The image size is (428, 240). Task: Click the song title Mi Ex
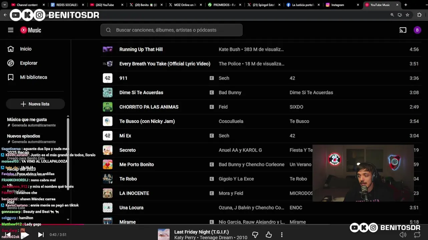(x=125, y=136)
